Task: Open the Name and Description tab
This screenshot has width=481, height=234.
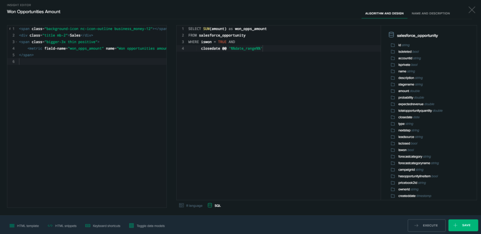Action: point(431,14)
